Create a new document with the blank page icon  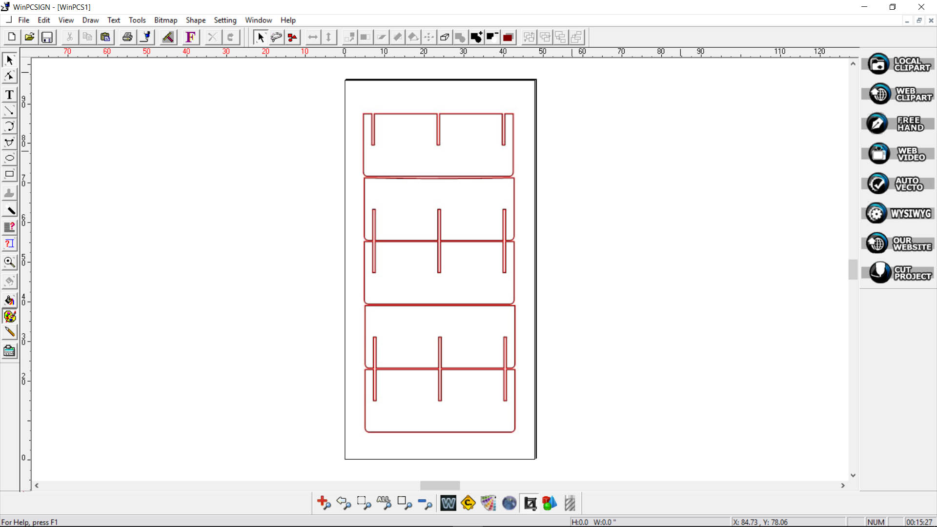coord(12,37)
